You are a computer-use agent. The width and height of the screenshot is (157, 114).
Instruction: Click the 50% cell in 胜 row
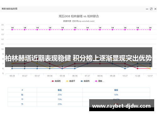tap(116, 95)
